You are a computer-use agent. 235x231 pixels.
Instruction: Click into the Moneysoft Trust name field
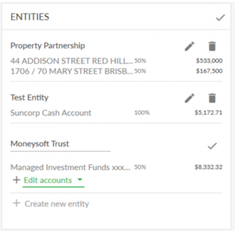coord(61,144)
